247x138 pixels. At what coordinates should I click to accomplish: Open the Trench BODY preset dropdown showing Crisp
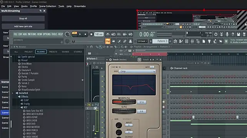pos(137,71)
